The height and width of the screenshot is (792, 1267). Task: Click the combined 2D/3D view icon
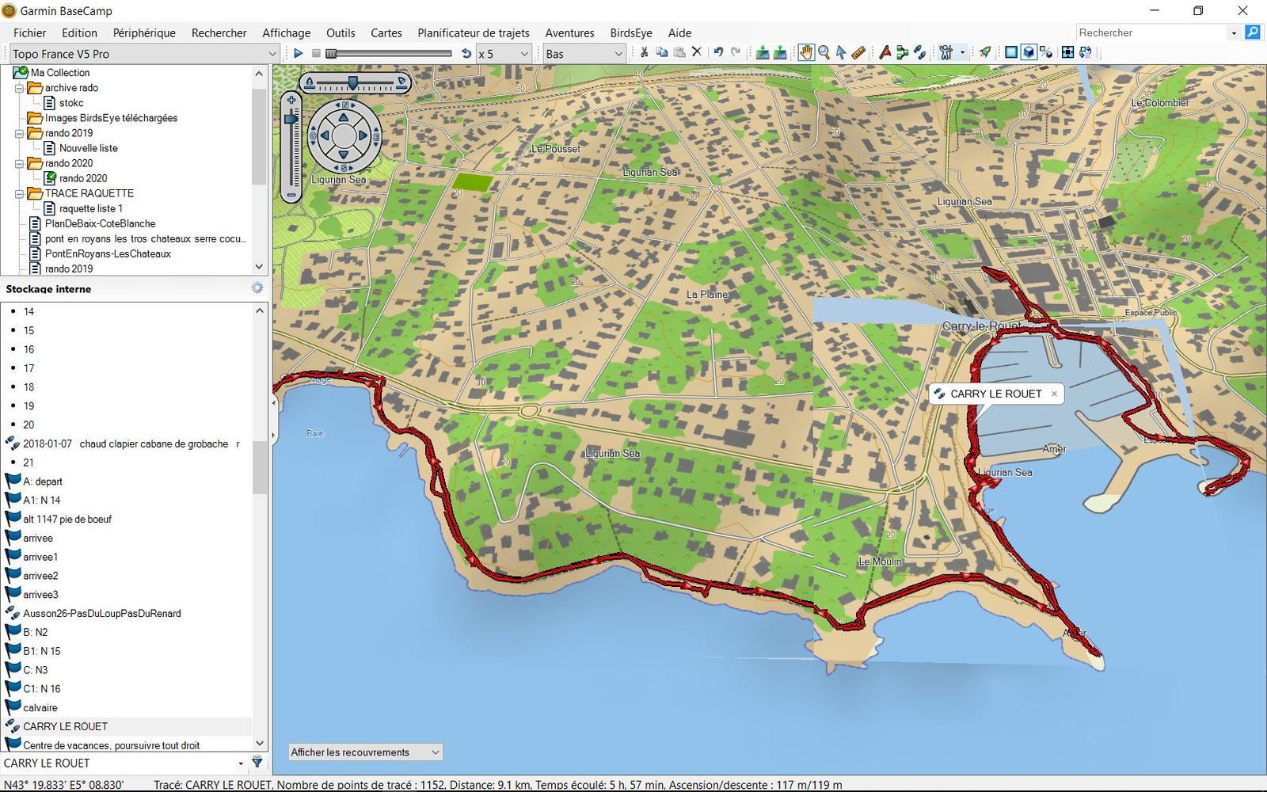(1046, 52)
